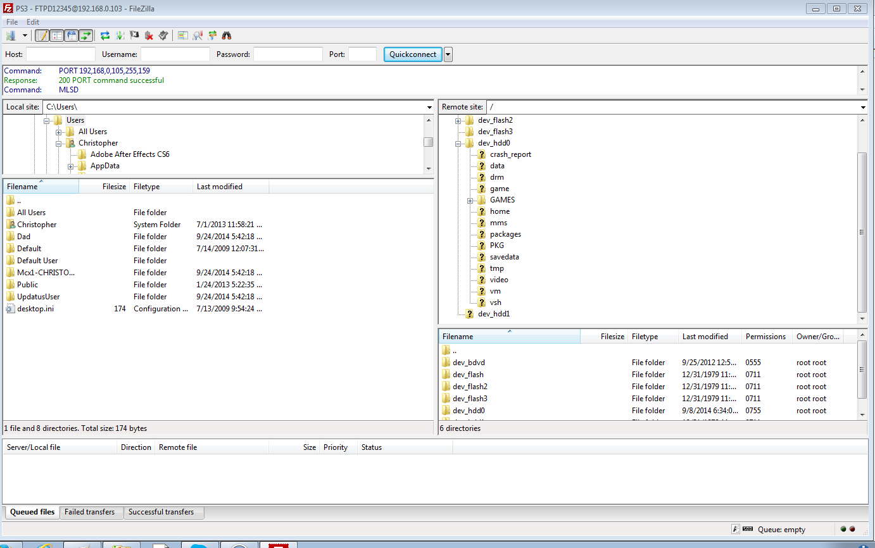Viewport: 875px width, 548px height.
Task: Select dev_flash3 in the remote tree
Action: click(x=495, y=132)
